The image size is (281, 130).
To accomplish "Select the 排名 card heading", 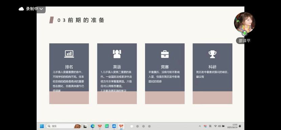I will pos(69,67).
